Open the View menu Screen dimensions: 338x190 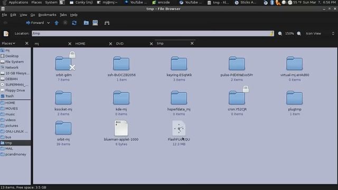tap(23, 15)
